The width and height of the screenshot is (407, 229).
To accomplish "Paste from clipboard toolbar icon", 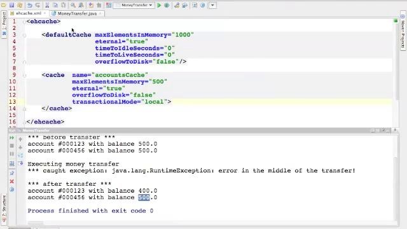I will pos(64,5).
